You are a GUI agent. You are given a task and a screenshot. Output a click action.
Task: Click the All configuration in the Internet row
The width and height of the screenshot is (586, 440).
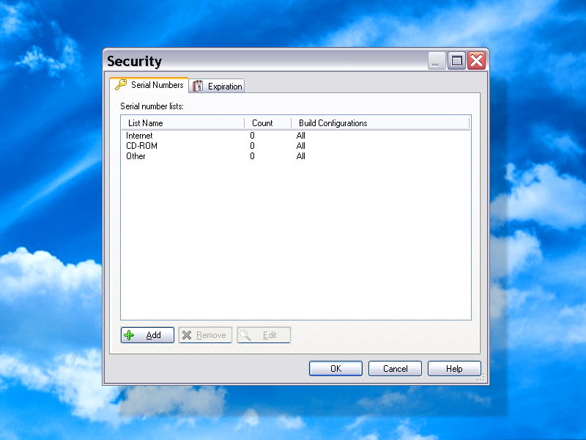click(301, 136)
